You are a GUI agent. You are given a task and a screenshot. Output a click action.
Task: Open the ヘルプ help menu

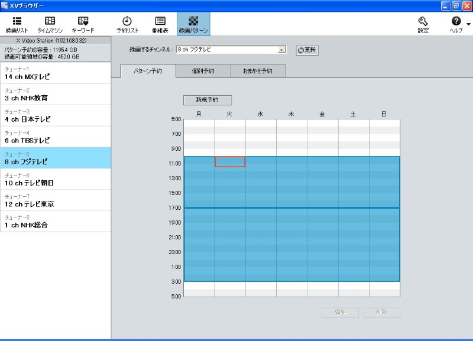pos(456,24)
